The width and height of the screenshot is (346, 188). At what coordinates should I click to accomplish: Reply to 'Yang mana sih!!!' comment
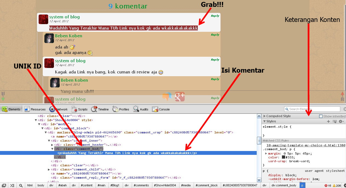215,79
